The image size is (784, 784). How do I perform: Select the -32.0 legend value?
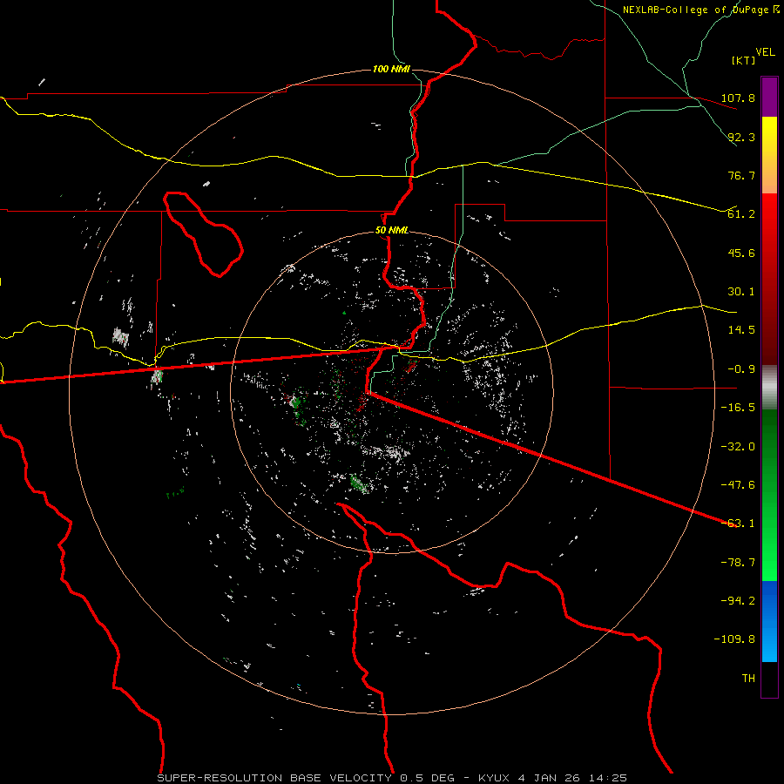pos(738,447)
